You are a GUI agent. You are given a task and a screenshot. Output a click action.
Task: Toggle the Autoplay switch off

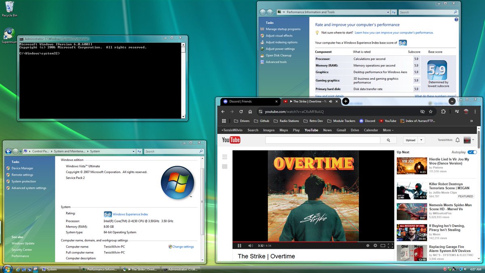point(472,152)
